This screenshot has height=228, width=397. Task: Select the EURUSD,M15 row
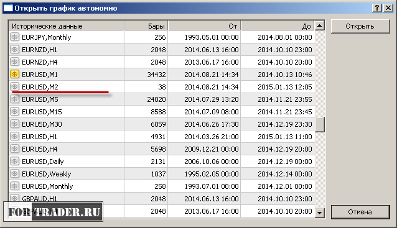162,111
